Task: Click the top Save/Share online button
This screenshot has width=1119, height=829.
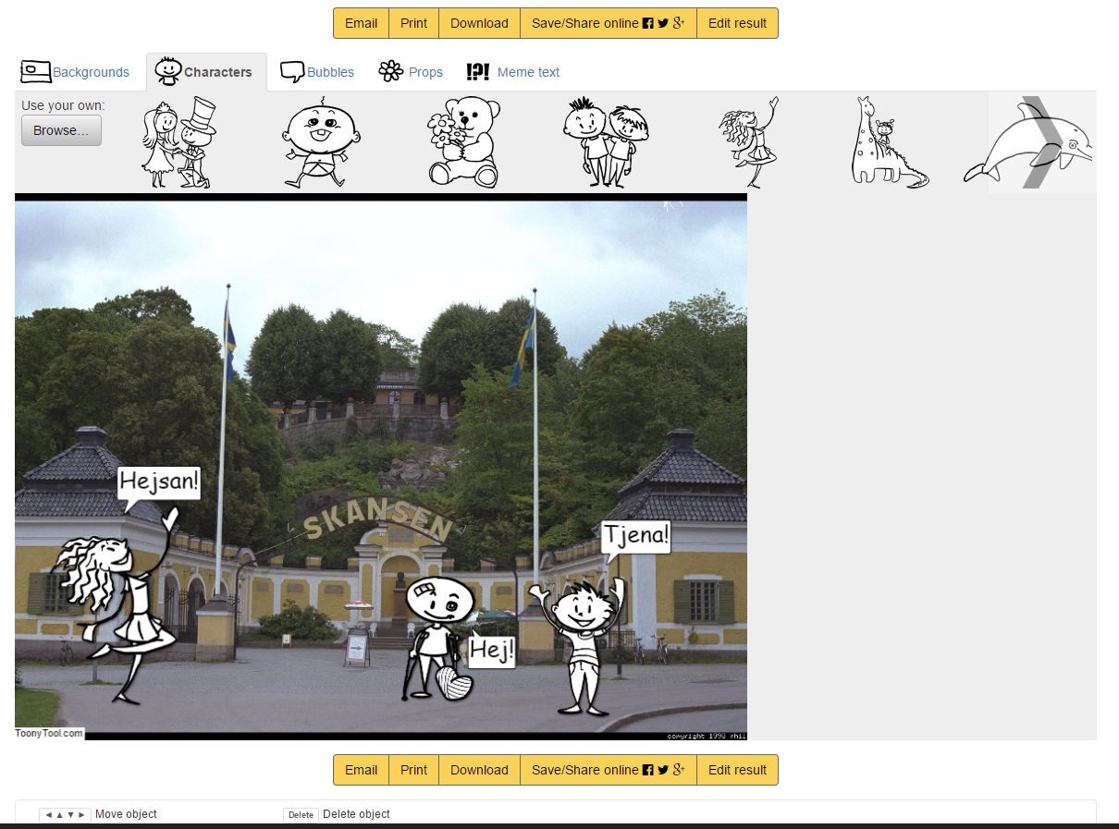Action: [608, 23]
